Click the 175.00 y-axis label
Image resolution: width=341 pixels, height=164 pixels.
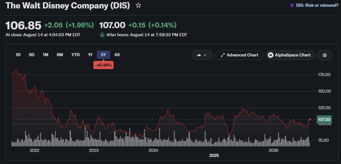point(324,75)
